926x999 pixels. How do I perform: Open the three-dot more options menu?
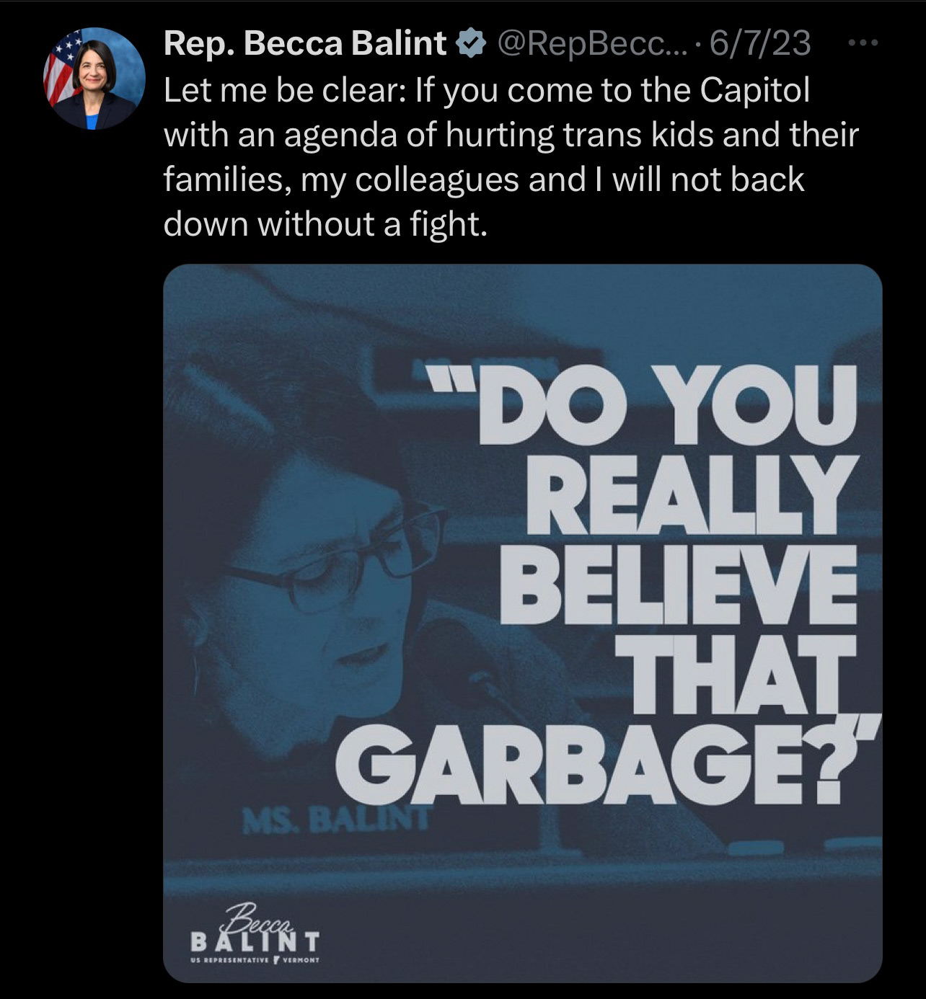point(863,44)
